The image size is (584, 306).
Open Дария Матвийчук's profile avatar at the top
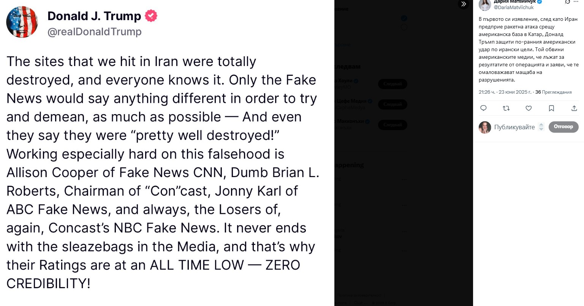coord(485,5)
